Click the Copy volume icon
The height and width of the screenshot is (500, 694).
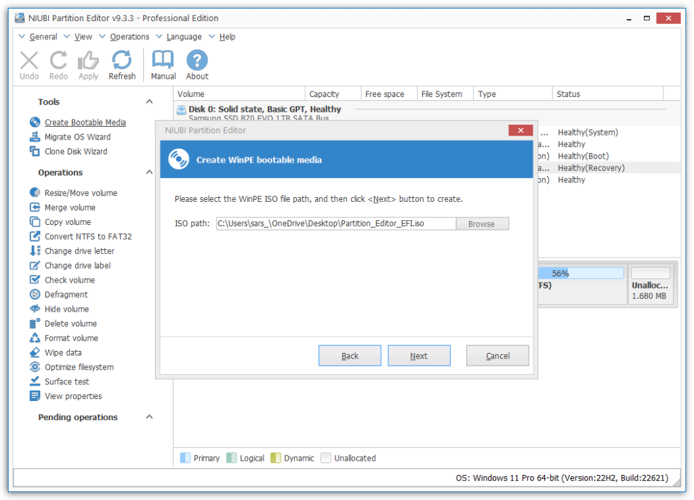35,222
